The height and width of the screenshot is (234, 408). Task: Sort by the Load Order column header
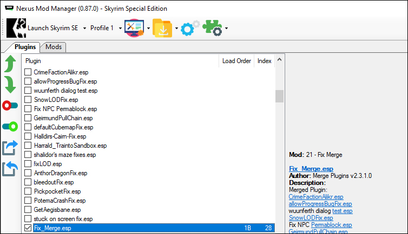[x=236, y=61]
